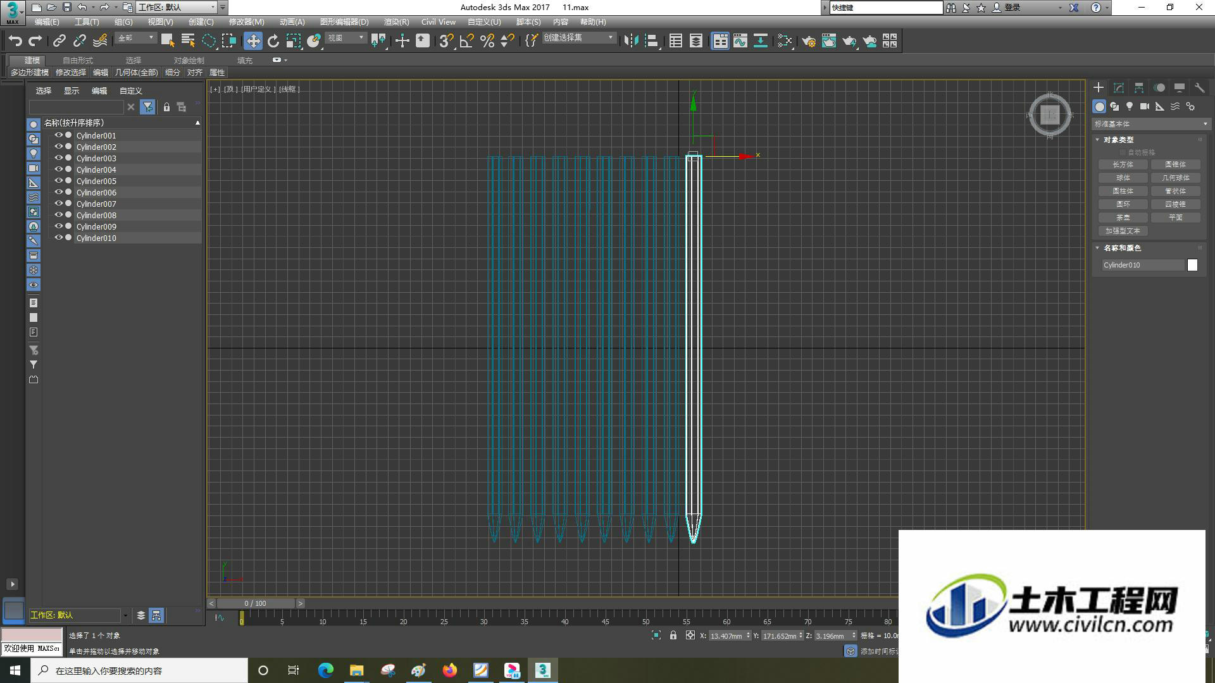Image resolution: width=1215 pixels, height=683 pixels.
Task: Hide Cylinder001 using its eye icon
Action: [x=59, y=135]
